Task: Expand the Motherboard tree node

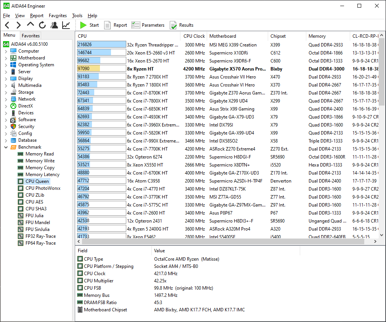Action: click(x=6, y=58)
